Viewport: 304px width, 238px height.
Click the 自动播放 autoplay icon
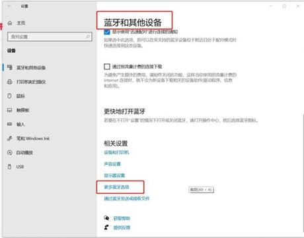pos(9,152)
